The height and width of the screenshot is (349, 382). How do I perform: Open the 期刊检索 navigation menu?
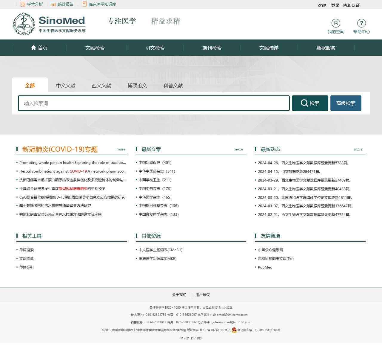[x=212, y=48]
